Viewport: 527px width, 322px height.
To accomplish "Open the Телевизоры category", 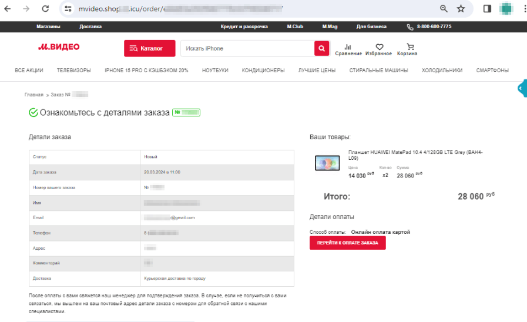I will coord(73,71).
